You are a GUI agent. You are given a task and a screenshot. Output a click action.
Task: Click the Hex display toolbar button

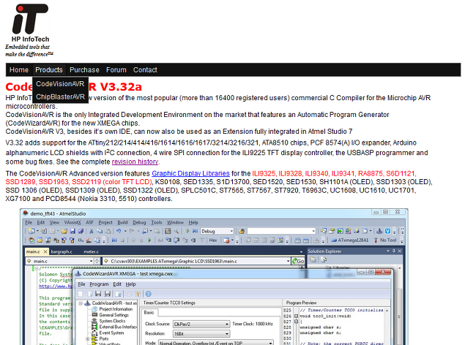(213, 240)
